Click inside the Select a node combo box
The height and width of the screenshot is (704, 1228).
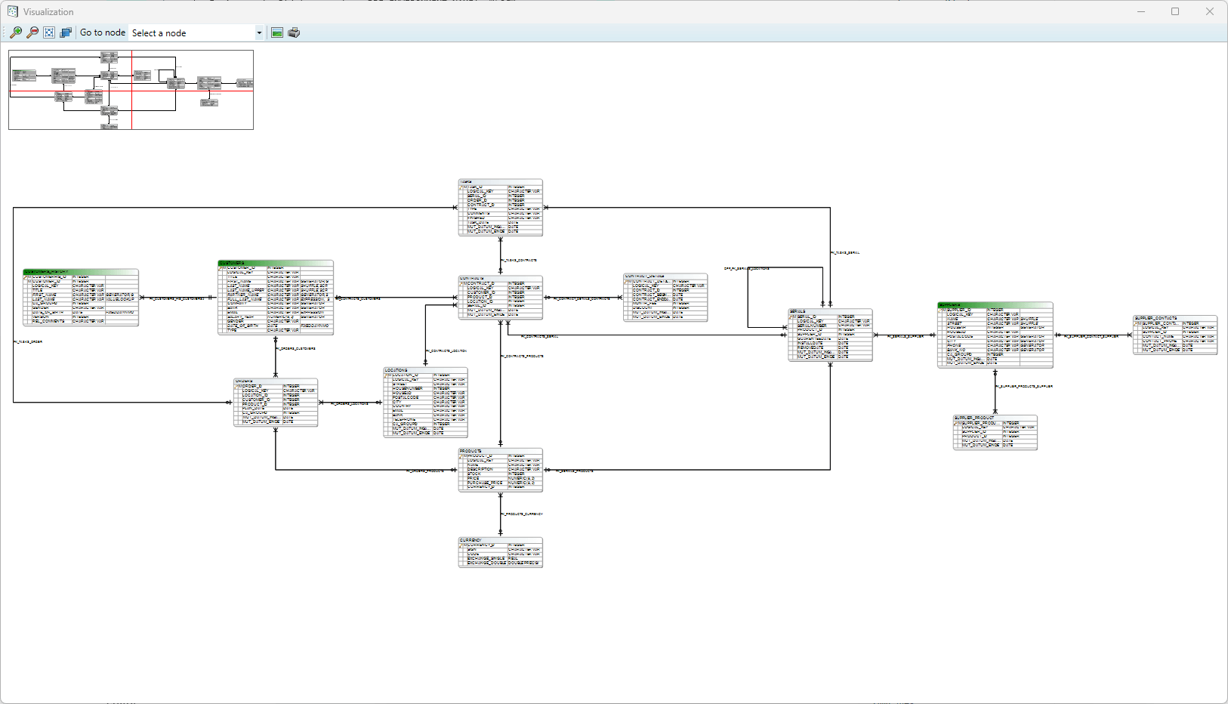pos(189,32)
